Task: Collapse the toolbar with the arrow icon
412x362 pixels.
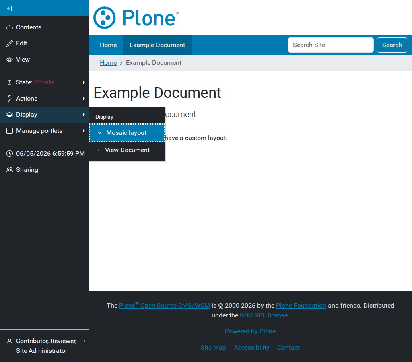Action: tap(10, 8)
